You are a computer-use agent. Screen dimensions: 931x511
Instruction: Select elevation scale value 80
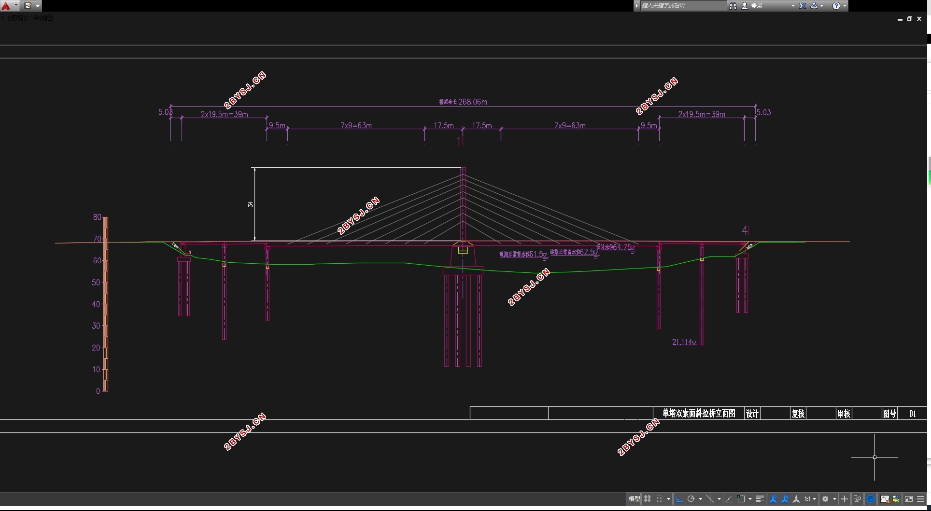pyautogui.click(x=97, y=217)
